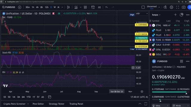Toggle the flag on the GOLD row

(x=150, y=54)
